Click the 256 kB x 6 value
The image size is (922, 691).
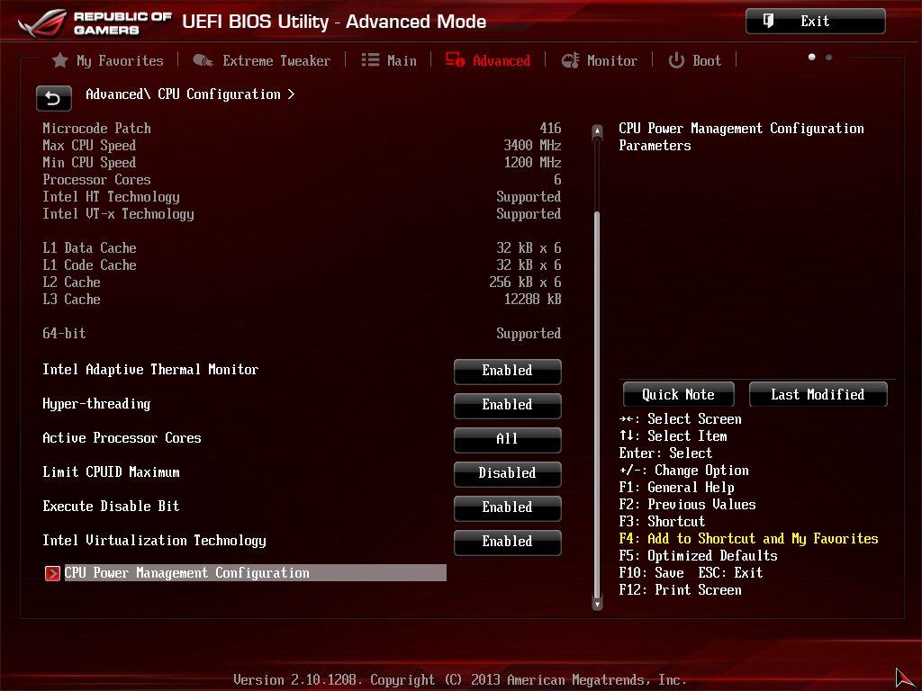point(525,282)
